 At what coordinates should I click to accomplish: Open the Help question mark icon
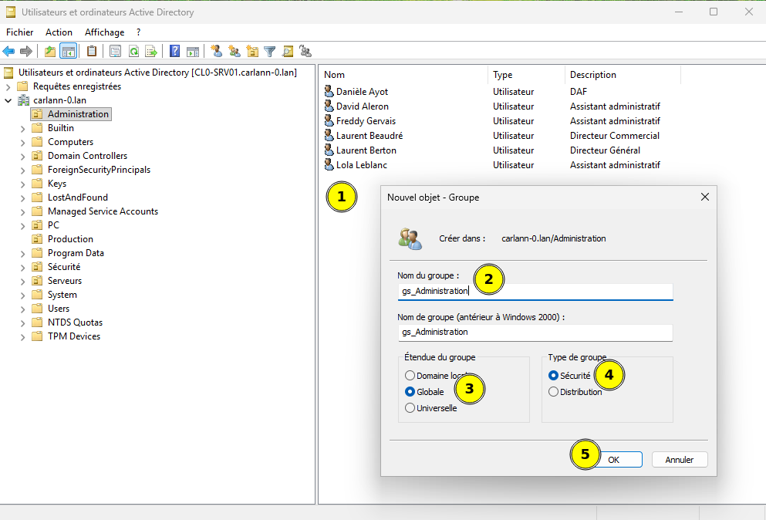(175, 51)
